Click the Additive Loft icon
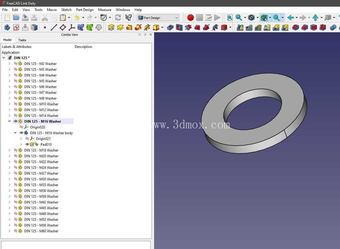Image resolution: width=340 pixels, height=249 pixels. pyautogui.click(x=129, y=28)
